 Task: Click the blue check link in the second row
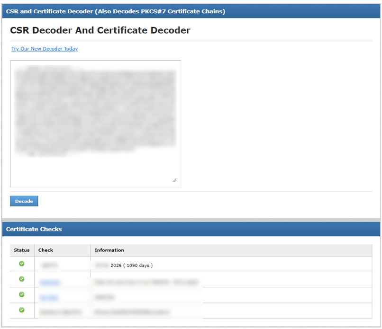pos(50,282)
